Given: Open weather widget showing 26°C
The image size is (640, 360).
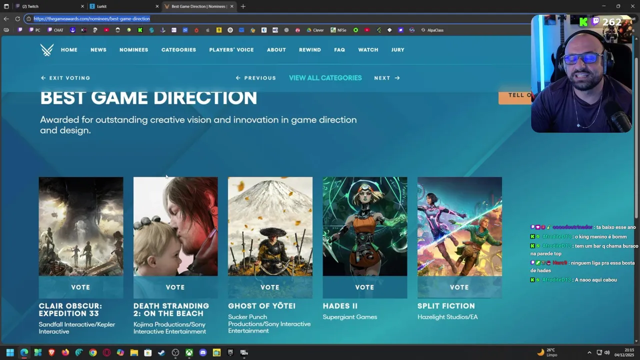Looking at the screenshot, I should pyautogui.click(x=547, y=352).
